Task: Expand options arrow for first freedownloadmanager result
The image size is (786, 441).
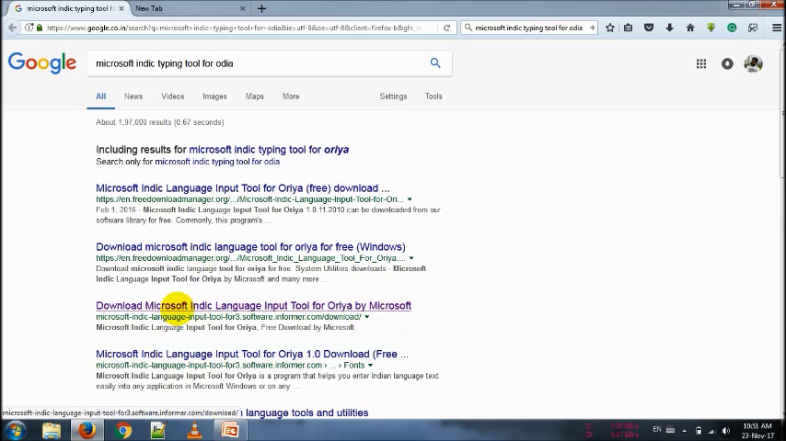Action: (410, 199)
